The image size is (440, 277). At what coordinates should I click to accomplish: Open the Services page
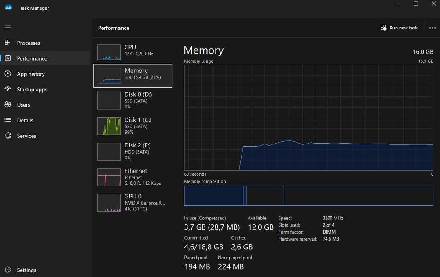(x=45, y=136)
